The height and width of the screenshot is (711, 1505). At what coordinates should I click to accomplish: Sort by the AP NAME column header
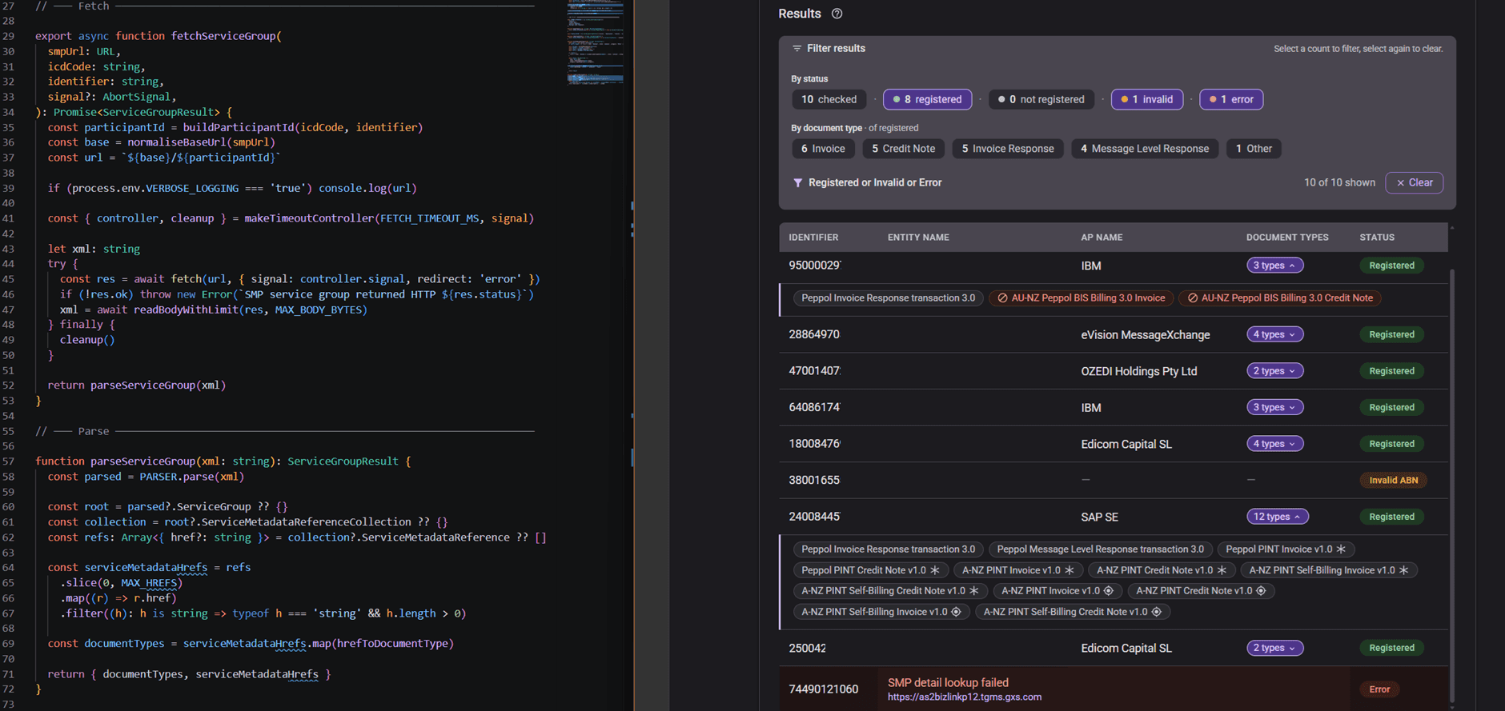coord(1102,238)
